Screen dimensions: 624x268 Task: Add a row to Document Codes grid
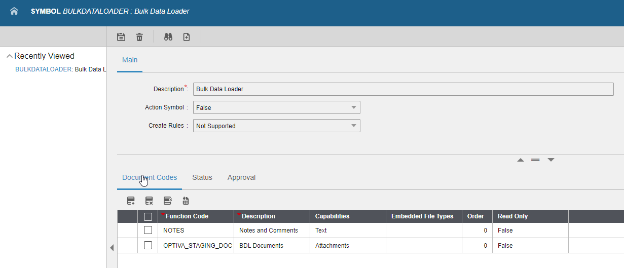click(x=131, y=201)
